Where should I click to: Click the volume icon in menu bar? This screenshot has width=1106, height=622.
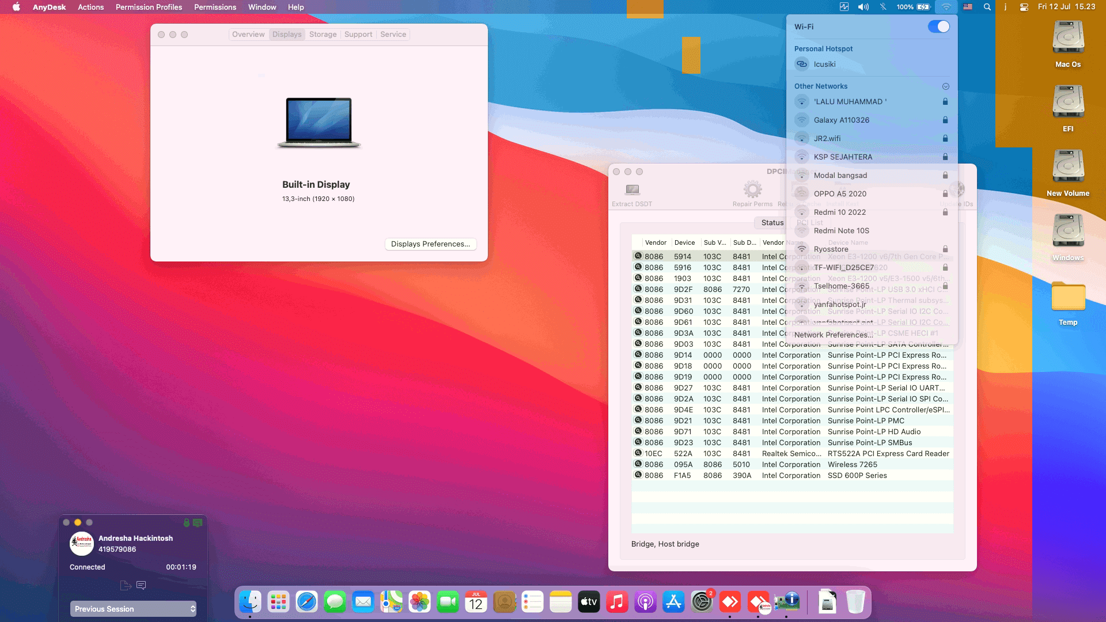[863, 7]
